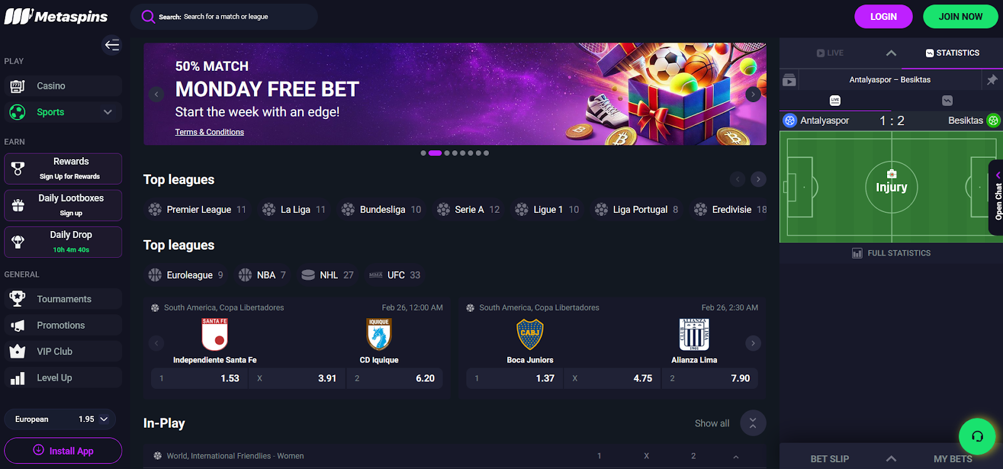The height and width of the screenshot is (469, 1003).
Task: Pick odds 1.53 for Independiente Santa Fe
Action: [199, 378]
